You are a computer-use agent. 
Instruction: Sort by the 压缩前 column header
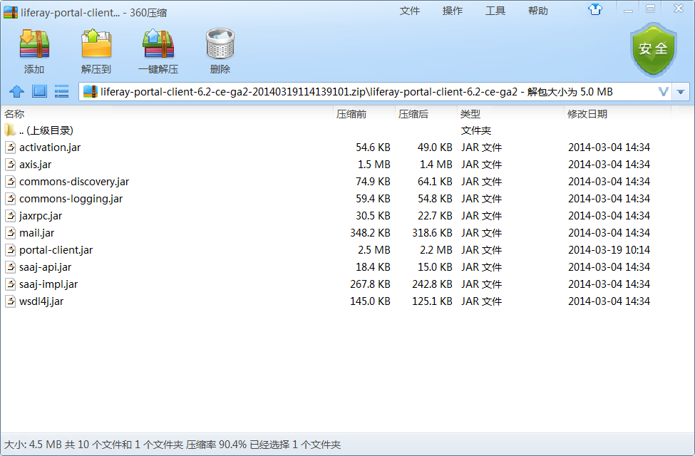364,114
